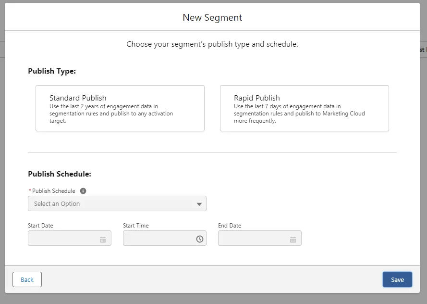Click the bold 'Publish Schedule:' section heading
427x304 pixels.
(x=60, y=174)
